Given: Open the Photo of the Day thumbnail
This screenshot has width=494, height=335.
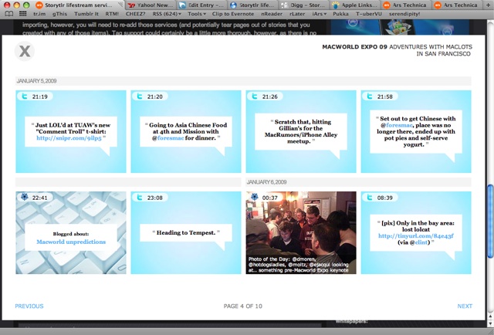Looking at the screenshot, I should (301, 232).
